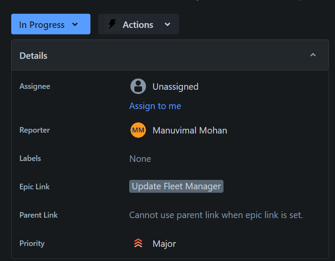Edit the Labels value None

click(140, 158)
